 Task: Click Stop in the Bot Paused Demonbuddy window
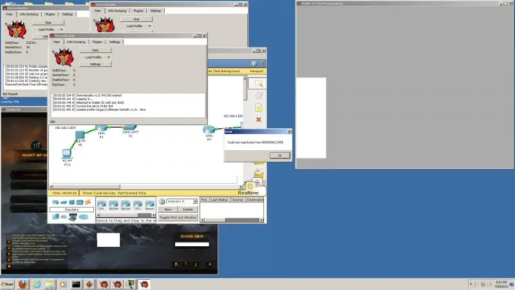click(48, 23)
